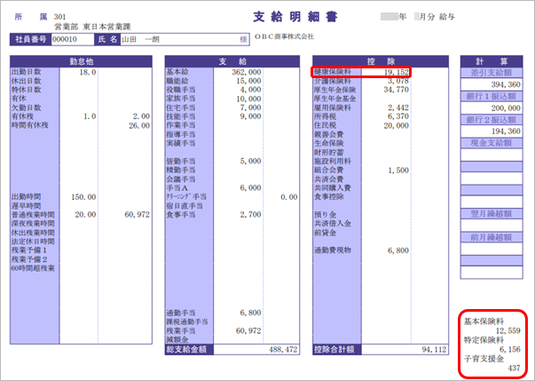Click the 所得税 amount 6,370
The width and height of the screenshot is (535, 381).
coord(398,116)
